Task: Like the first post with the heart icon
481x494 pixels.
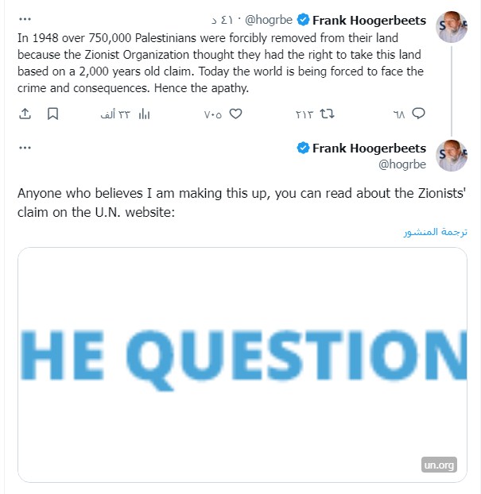Action: 235,114
